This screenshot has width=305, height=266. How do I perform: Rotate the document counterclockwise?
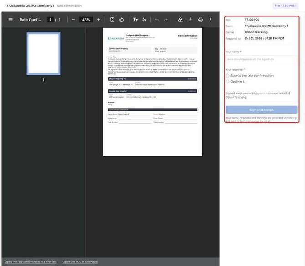point(121,20)
